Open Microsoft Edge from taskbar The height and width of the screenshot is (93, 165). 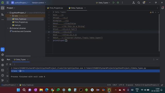tap(47, 90)
